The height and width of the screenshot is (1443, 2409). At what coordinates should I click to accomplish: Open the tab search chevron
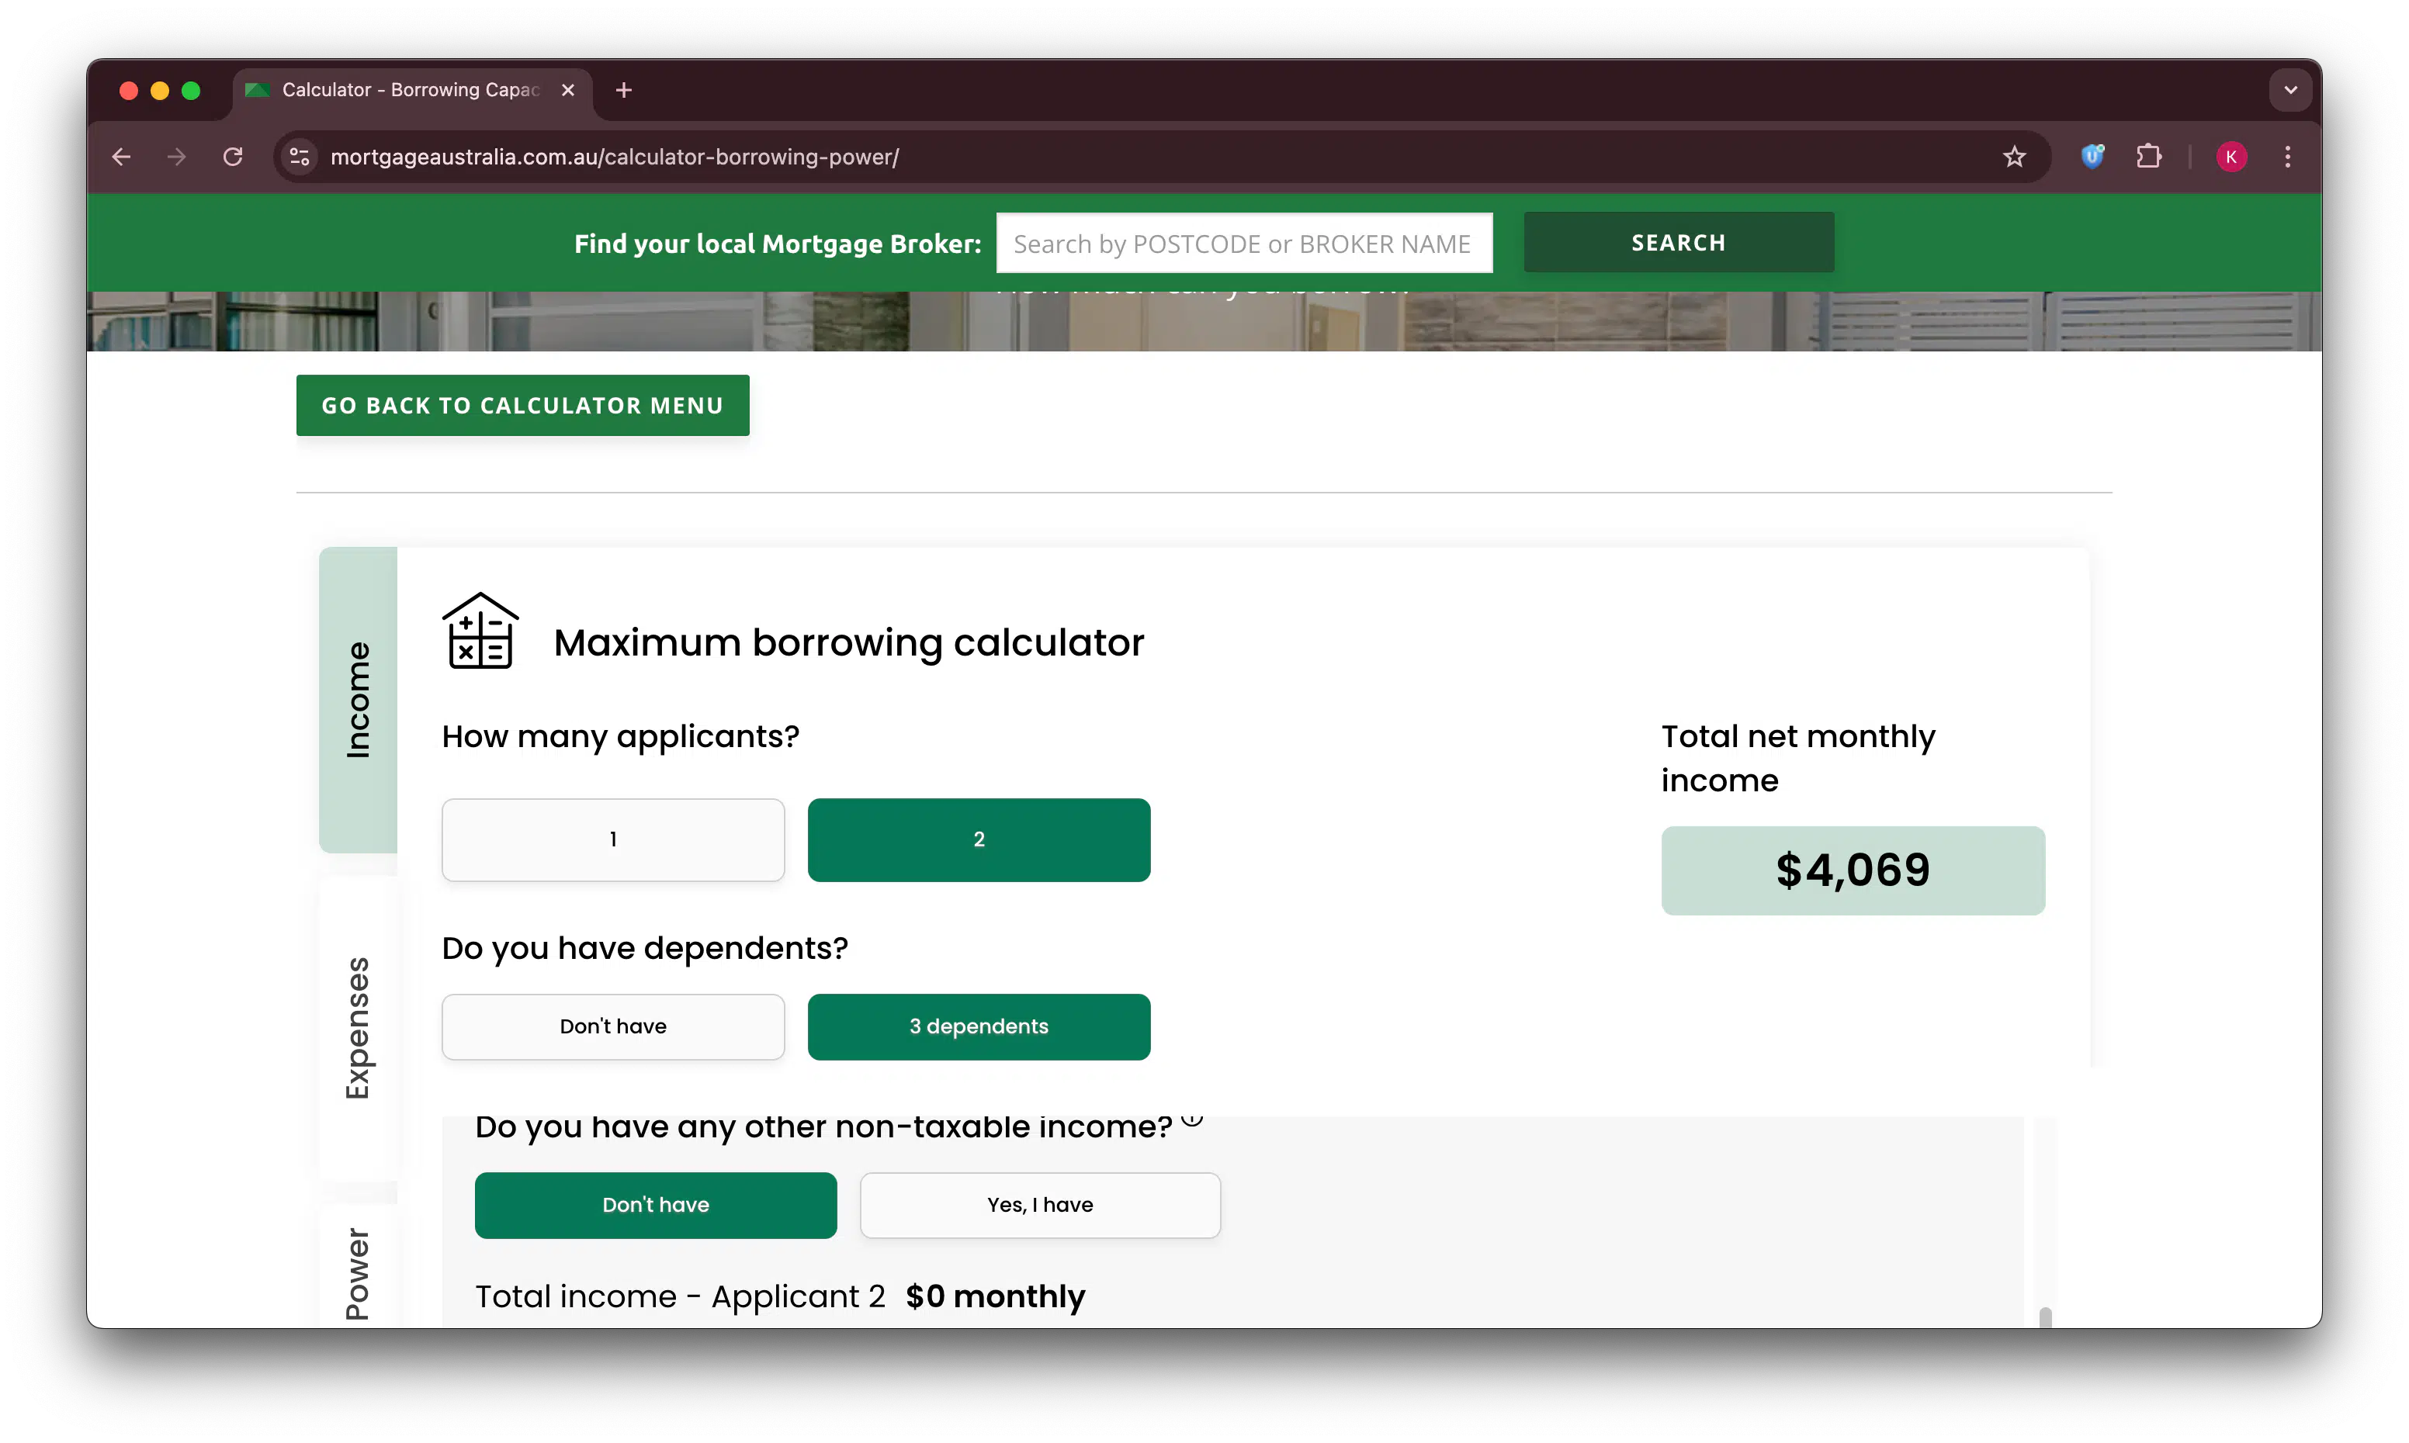2290,89
